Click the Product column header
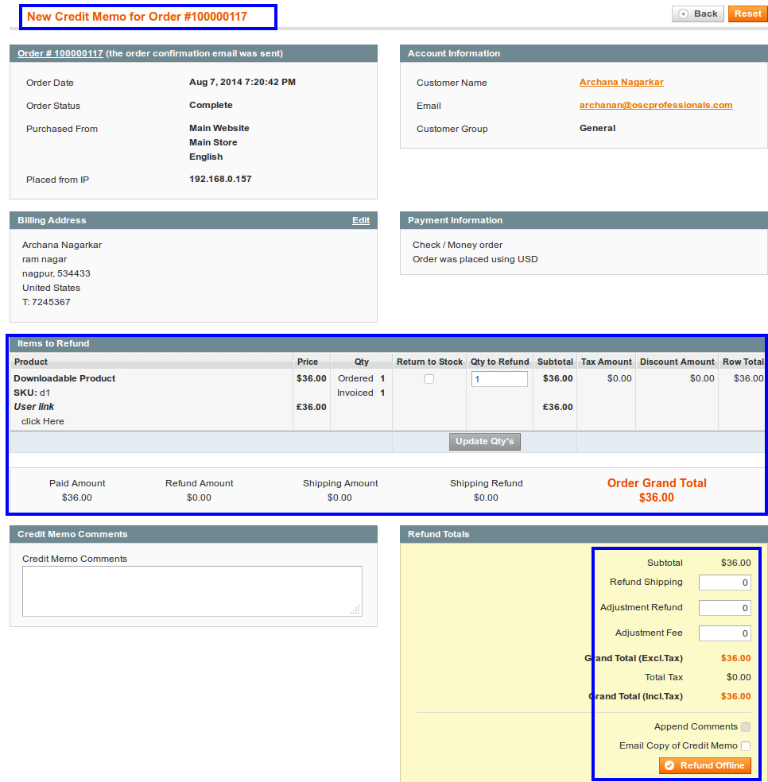768x782 pixels. 31,362
